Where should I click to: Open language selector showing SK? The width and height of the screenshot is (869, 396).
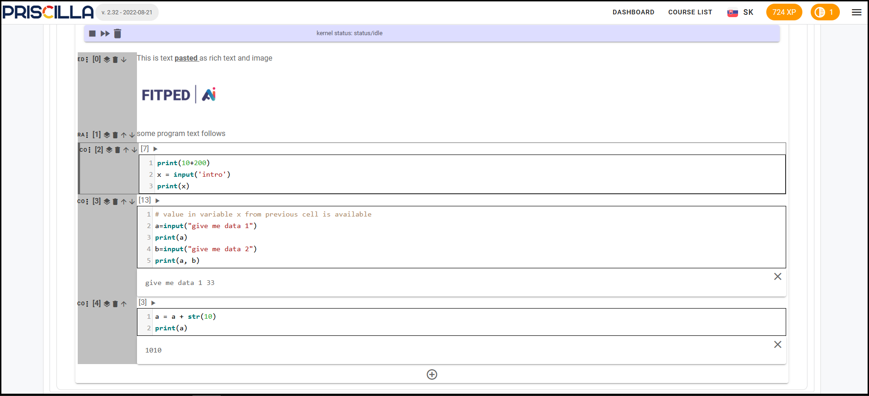(x=740, y=12)
